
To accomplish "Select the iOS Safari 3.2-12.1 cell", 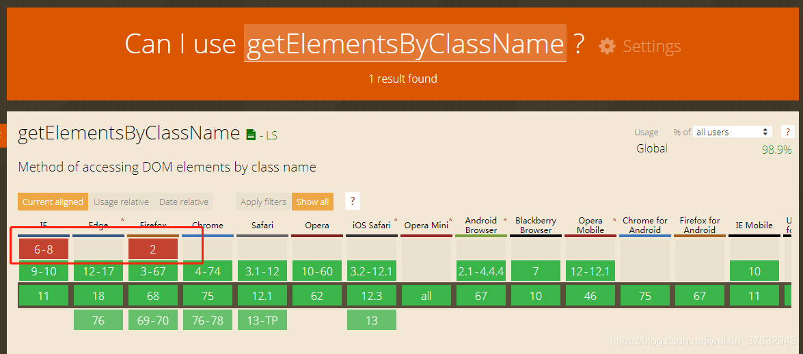I will click(x=372, y=271).
